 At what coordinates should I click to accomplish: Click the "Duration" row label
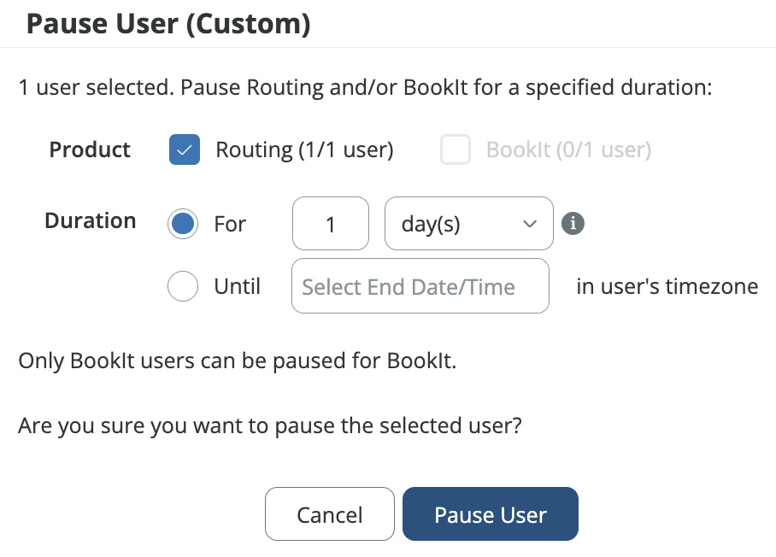point(90,220)
